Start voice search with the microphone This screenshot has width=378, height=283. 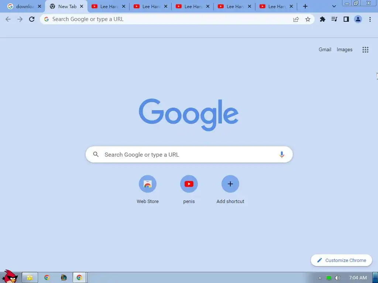click(x=282, y=154)
